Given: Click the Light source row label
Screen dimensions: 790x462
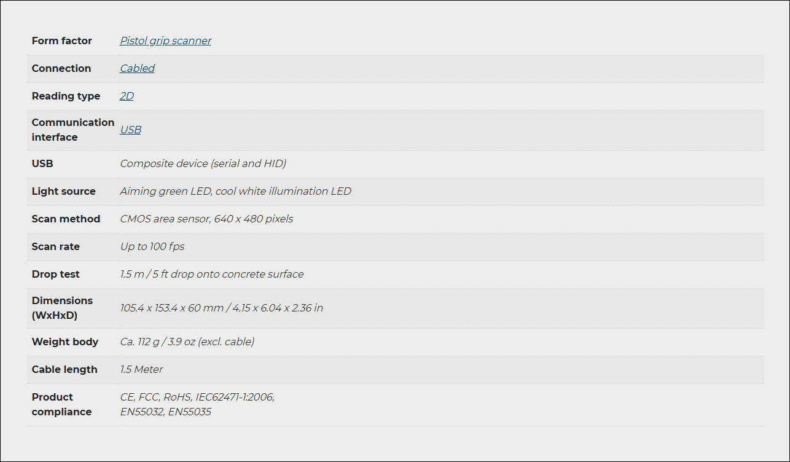Looking at the screenshot, I should pos(63,191).
